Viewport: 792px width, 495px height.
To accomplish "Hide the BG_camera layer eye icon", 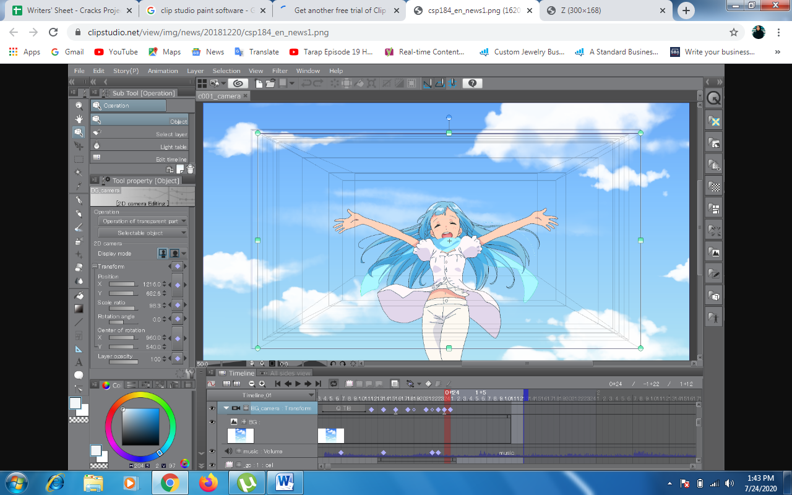I will coord(212,408).
